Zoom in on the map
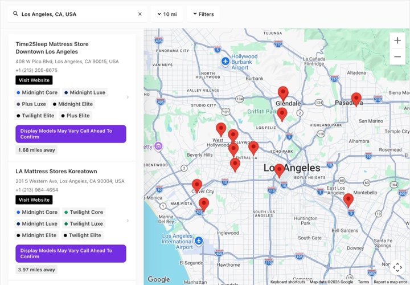 397,40
